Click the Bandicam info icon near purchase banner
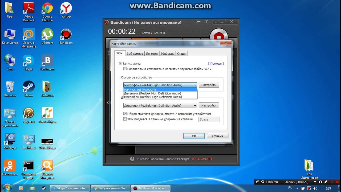Screen dimensions: 341x192 point(132,159)
